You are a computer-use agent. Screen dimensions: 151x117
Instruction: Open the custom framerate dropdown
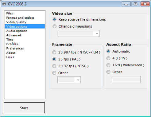point(69,80)
